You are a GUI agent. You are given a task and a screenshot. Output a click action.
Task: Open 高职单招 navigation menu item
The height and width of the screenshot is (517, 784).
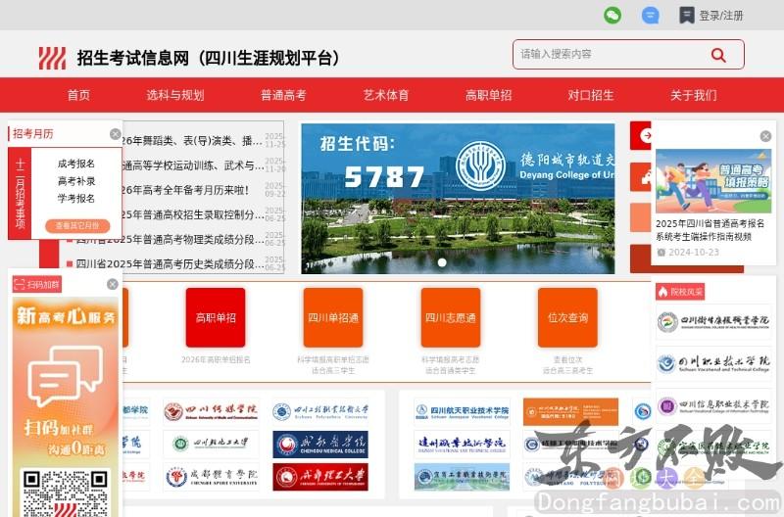click(488, 95)
